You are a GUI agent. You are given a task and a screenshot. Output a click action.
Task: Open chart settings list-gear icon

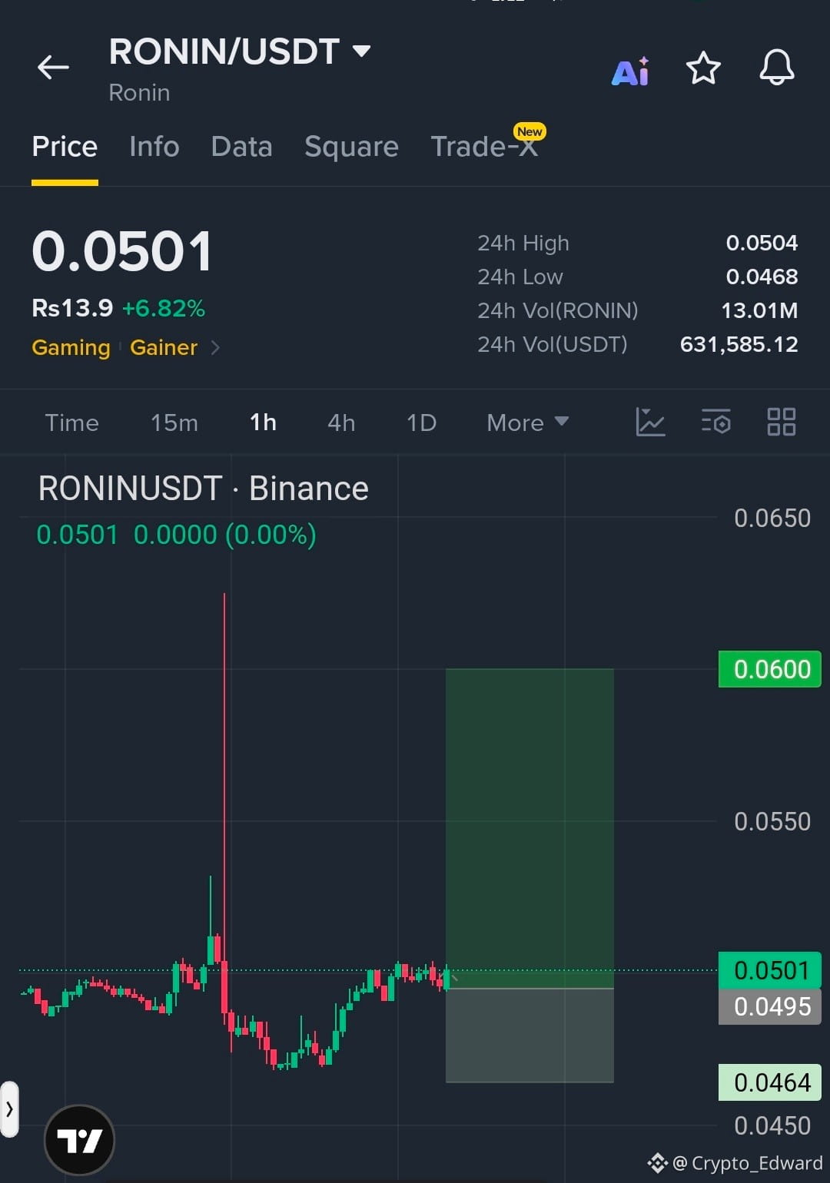point(715,422)
